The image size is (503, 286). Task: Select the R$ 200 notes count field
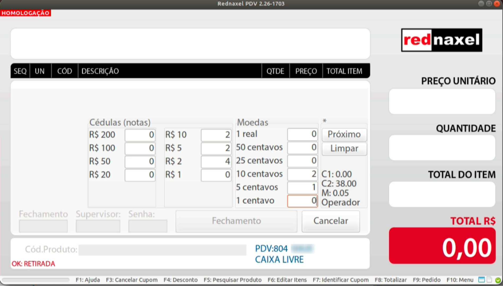coord(140,135)
